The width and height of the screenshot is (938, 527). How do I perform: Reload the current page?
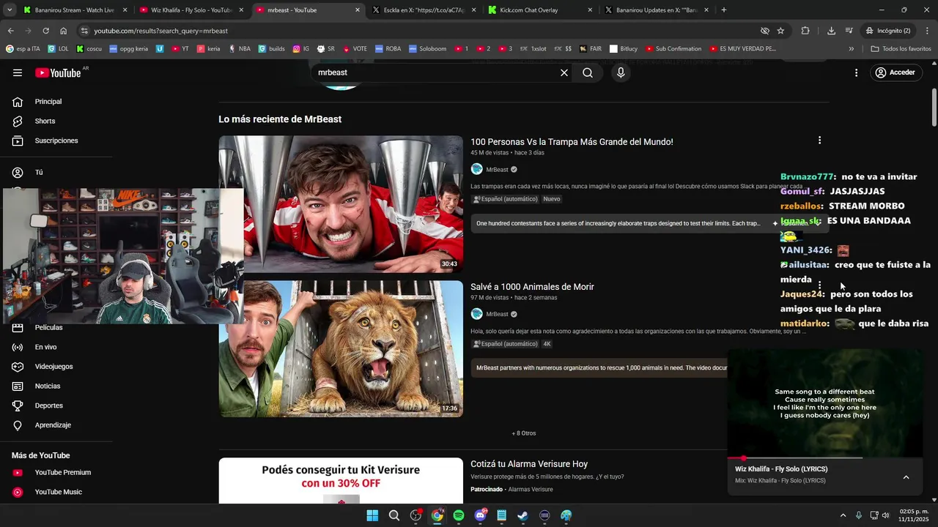pyautogui.click(x=45, y=31)
